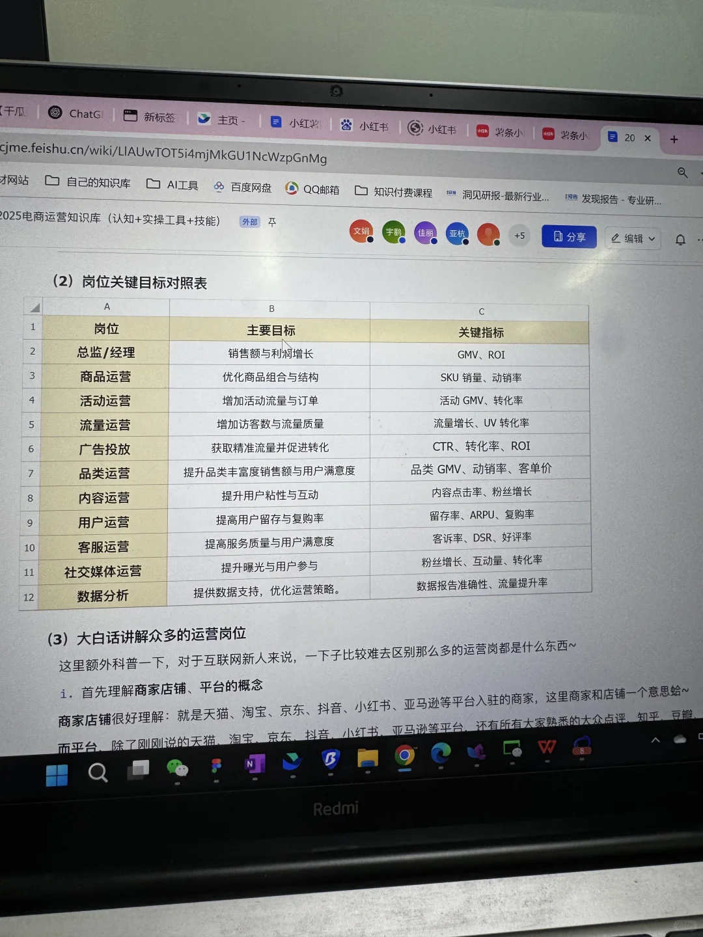Open WeChat from the taskbar
The height and width of the screenshot is (937, 703).
coord(177,768)
